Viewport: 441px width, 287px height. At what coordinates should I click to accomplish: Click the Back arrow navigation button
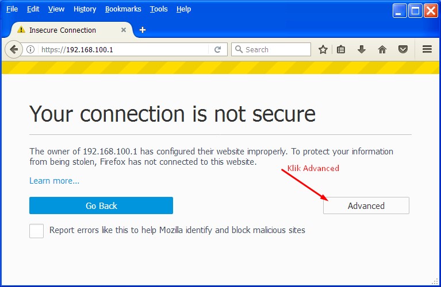pyautogui.click(x=14, y=49)
